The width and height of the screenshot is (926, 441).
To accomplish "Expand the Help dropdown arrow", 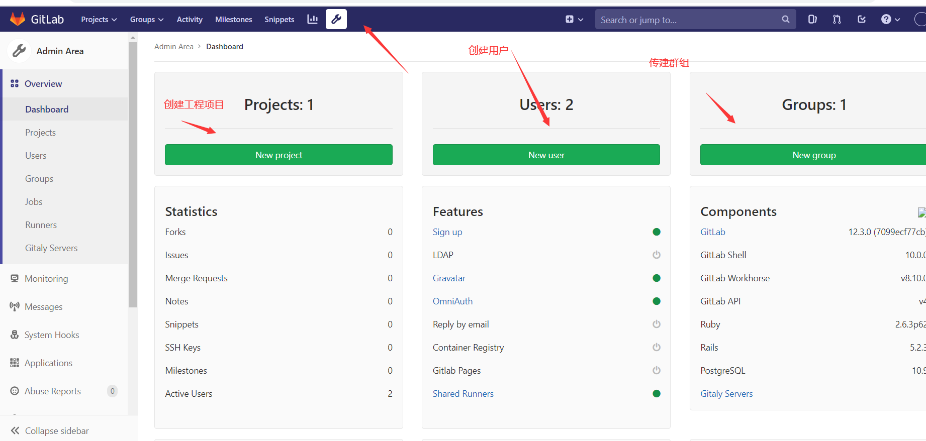I will 897,20.
